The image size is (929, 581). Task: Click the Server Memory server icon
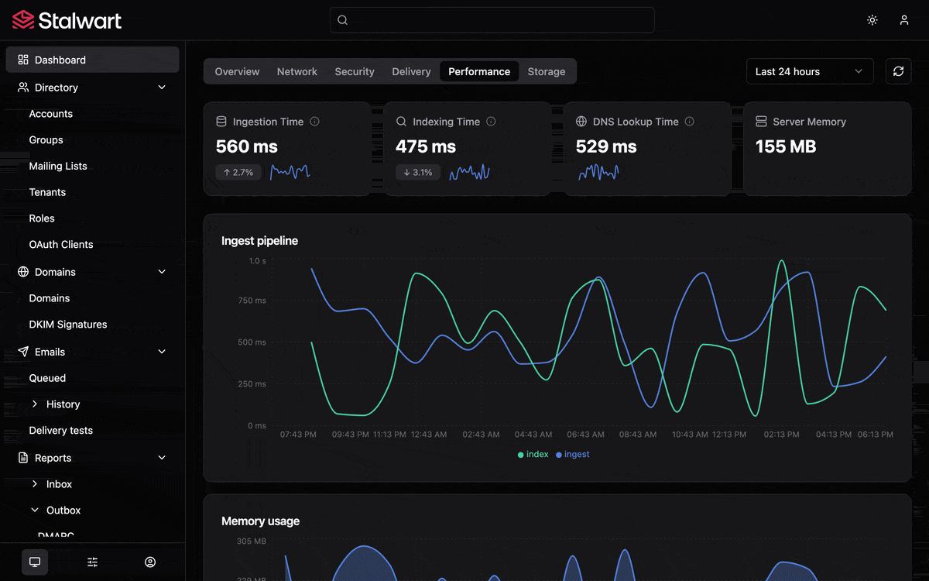(x=761, y=122)
